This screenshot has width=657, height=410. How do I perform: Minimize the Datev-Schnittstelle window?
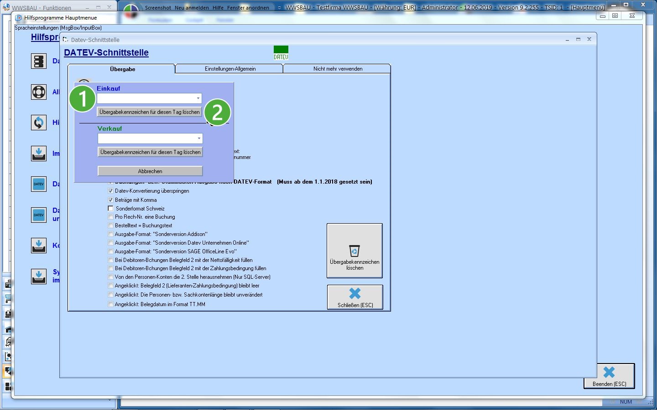(x=567, y=40)
